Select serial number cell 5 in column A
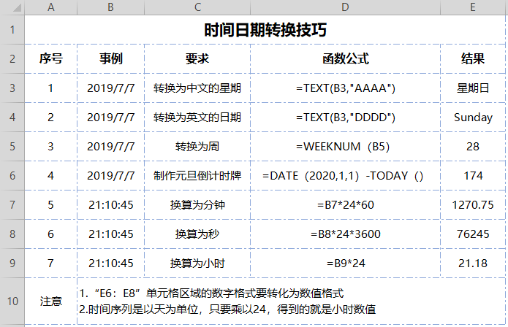Image resolution: width=508 pixels, height=327 pixels. tap(51, 204)
